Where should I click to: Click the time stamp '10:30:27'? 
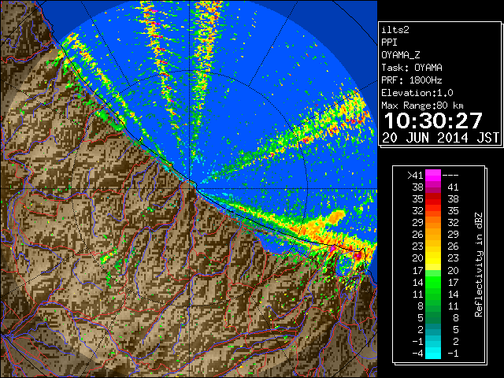(433, 120)
